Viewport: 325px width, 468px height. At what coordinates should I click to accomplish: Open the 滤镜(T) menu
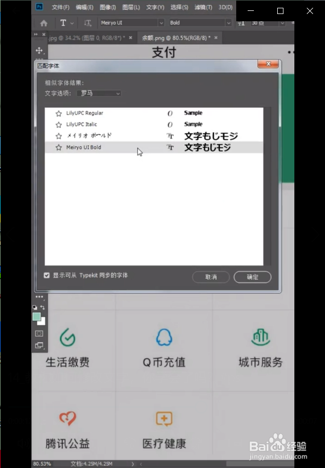tap(203, 7)
